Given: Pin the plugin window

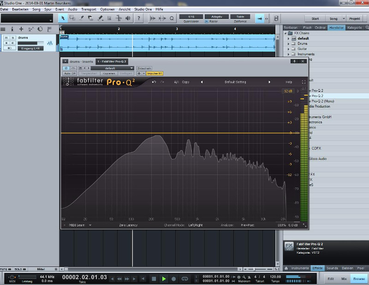Looking at the screenshot, I should [294, 61].
